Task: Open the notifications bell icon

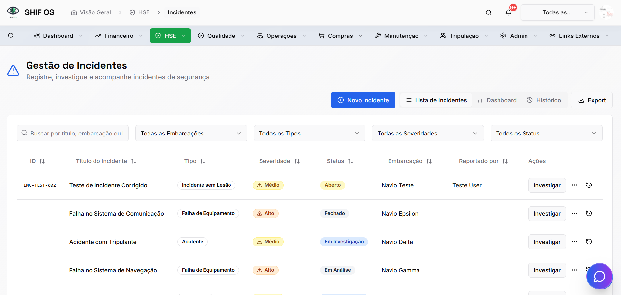Action: tap(508, 12)
